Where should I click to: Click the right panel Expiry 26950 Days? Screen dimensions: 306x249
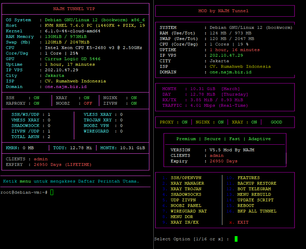204,161
